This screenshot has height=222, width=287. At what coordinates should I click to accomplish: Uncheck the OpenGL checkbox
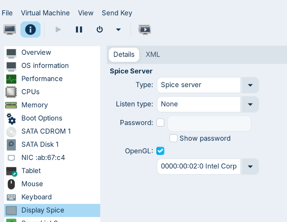[160, 151]
